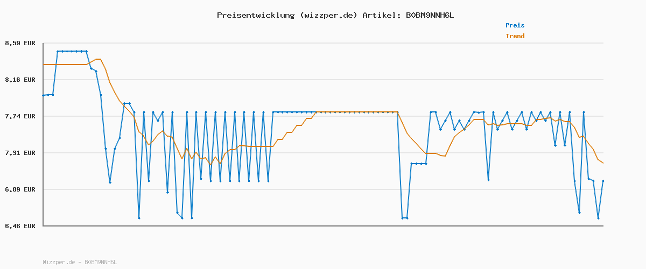Click the last blue price data point
Image resolution: width=646 pixels, height=269 pixels.
pos(603,181)
